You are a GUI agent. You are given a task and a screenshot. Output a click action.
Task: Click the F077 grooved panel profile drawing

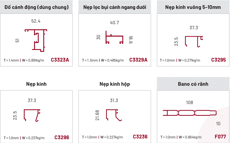click(189, 113)
